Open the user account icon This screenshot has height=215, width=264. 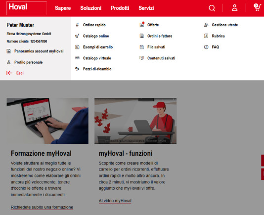(234, 8)
